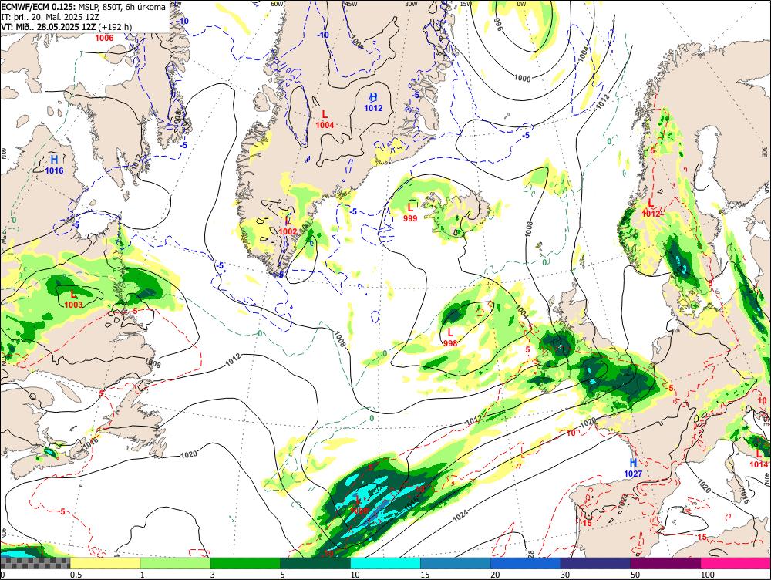Click legend scale value '30'
This screenshot has height=580, width=771.
565,575
